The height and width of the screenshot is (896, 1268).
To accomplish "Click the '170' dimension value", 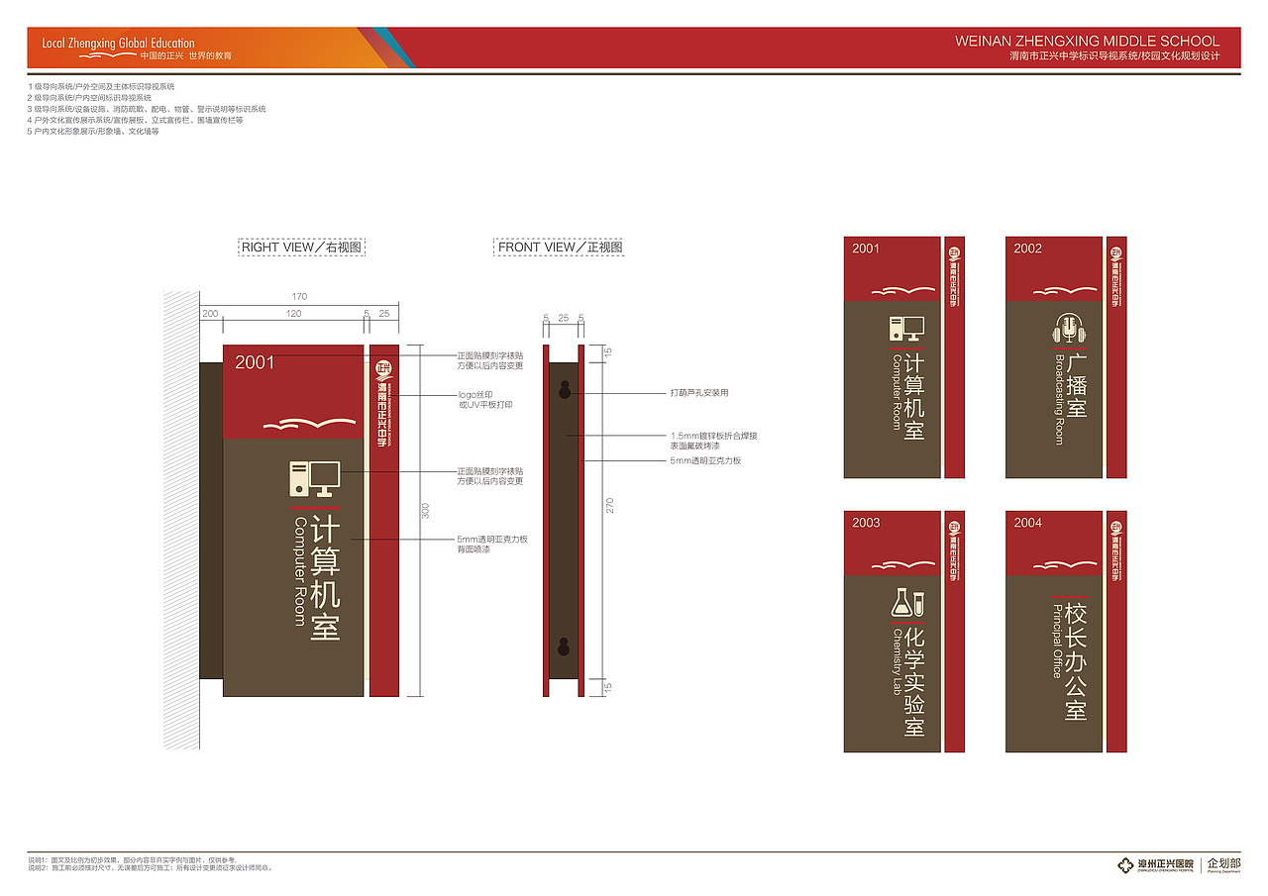I will pyautogui.click(x=299, y=297).
